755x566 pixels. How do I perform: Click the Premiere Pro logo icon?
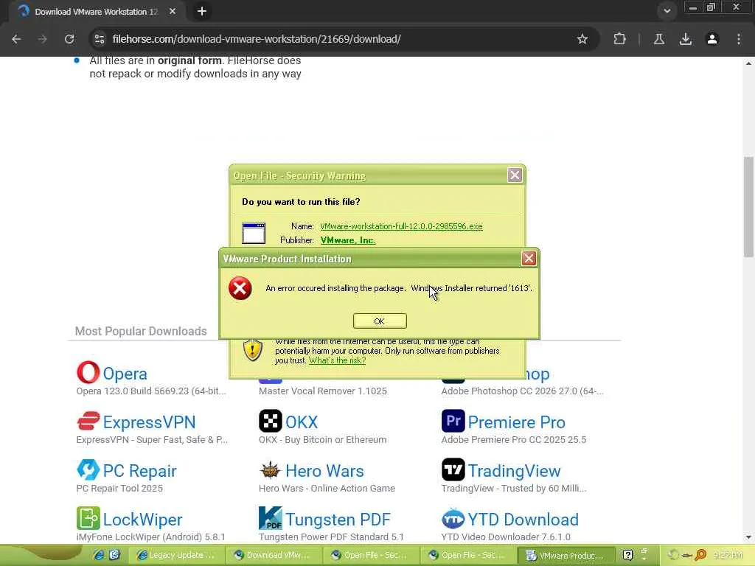pos(453,421)
